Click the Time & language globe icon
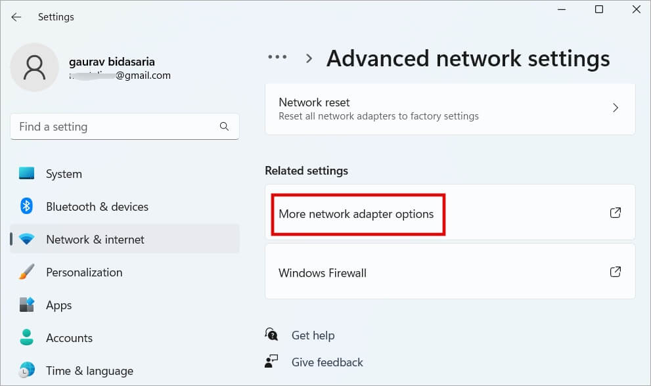Screen dimensions: 651x386 point(26,370)
